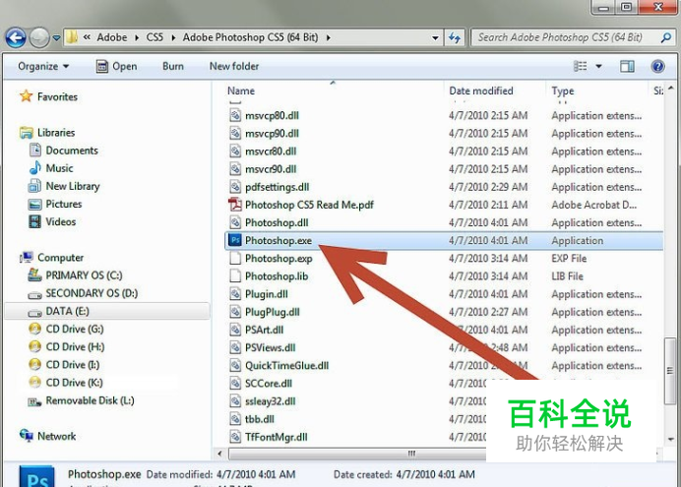Click the ssleay32.dll file icon
Image resolution: width=681 pixels, height=487 pixels.
[235, 401]
